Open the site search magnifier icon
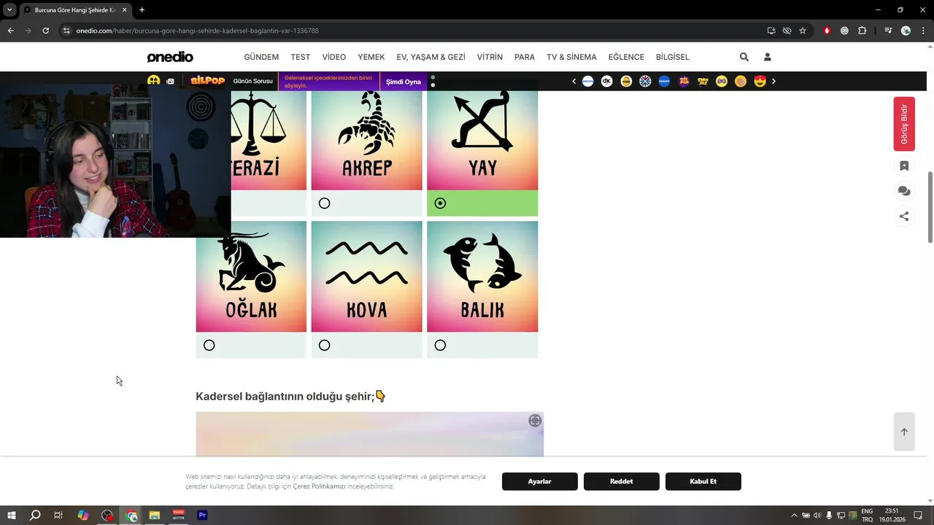This screenshot has height=525, width=934. pyautogui.click(x=744, y=57)
